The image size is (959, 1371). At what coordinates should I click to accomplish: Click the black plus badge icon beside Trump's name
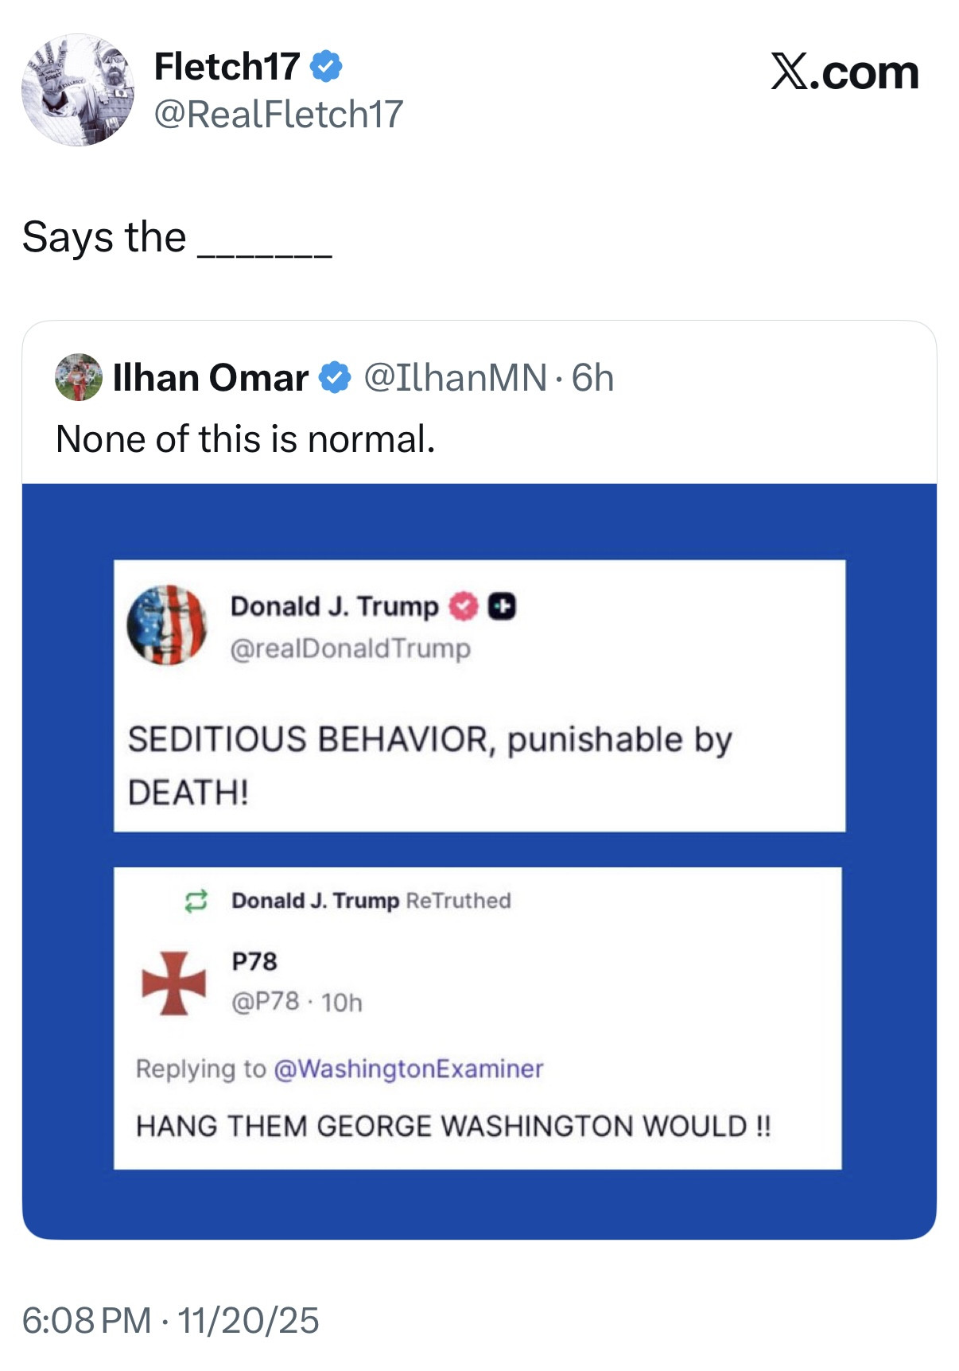502,607
